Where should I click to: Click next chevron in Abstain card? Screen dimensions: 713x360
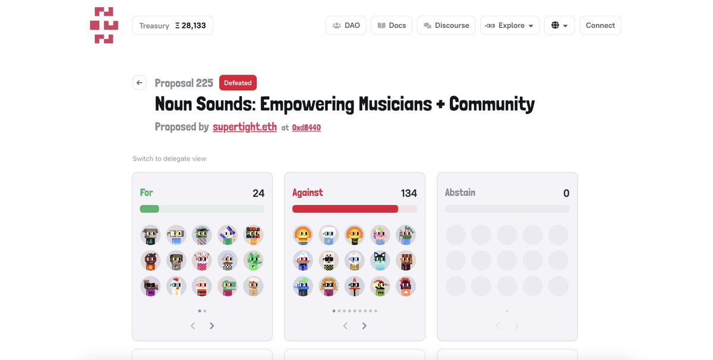pos(516,326)
